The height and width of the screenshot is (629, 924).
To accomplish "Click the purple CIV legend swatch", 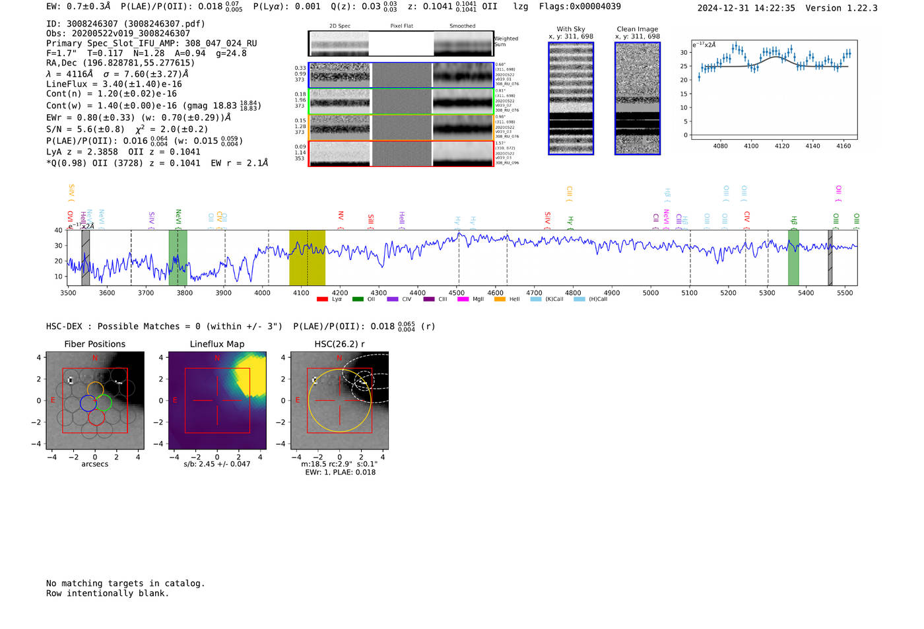I will coord(393,299).
